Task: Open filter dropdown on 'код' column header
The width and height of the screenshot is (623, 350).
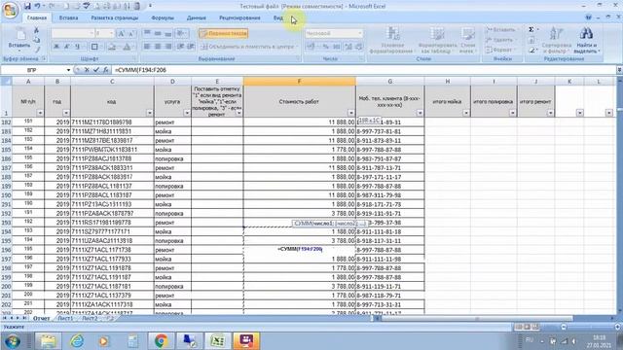Action: pos(149,113)
